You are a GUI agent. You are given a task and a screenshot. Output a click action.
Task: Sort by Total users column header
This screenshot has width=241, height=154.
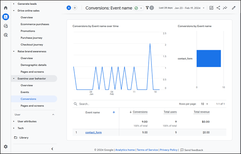coord(170,112)
